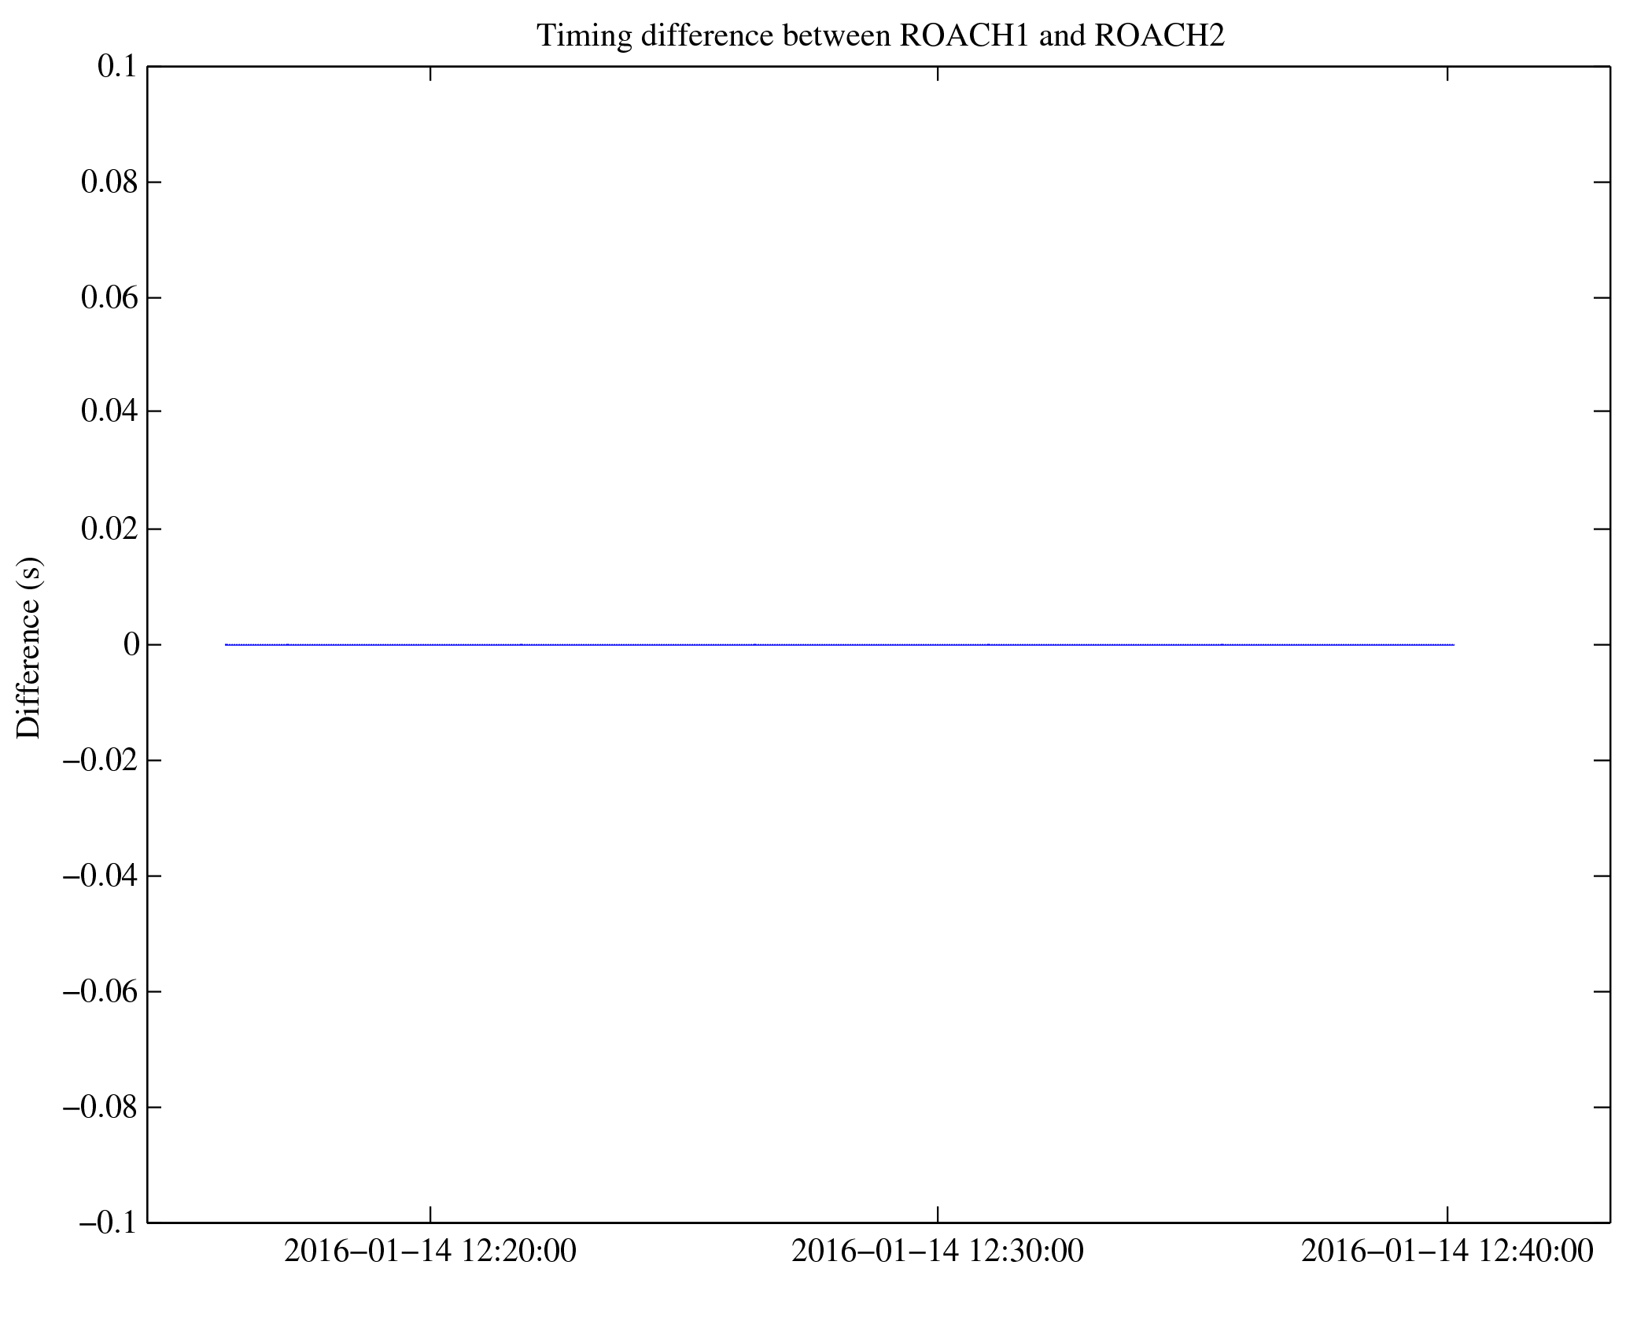Click the −0.02 y-axis tick label
The height and width of the screenshot is (1324, 1626).
100,761
